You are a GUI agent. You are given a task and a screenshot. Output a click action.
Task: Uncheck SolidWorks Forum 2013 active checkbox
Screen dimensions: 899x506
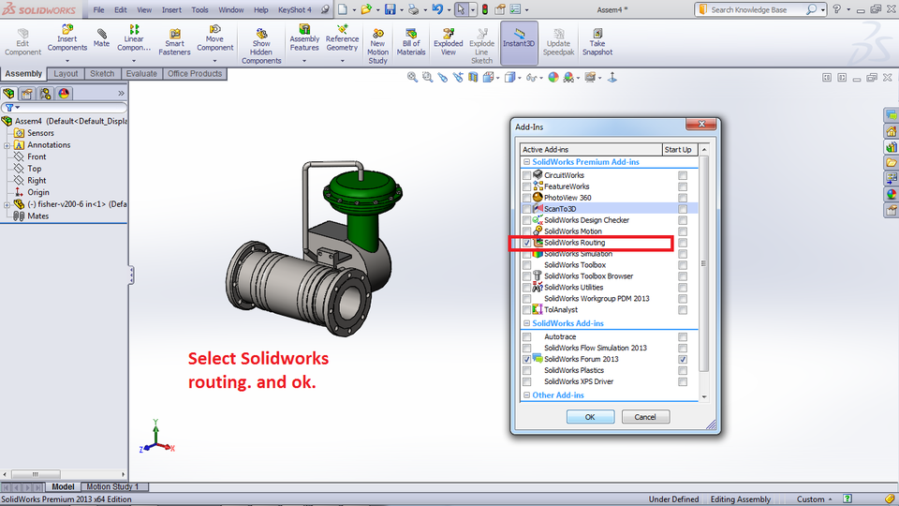click(x=527, y=359)
